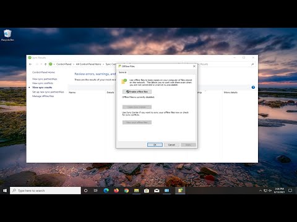
Task: Open View sync conflicts
Action: tap(43, 83)
